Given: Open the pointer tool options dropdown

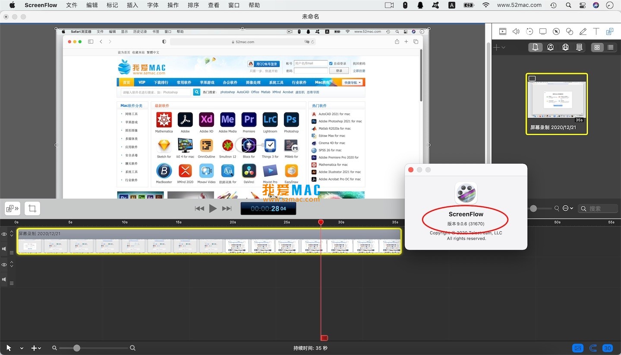Looking at the screenshot, I should (22, 348).
